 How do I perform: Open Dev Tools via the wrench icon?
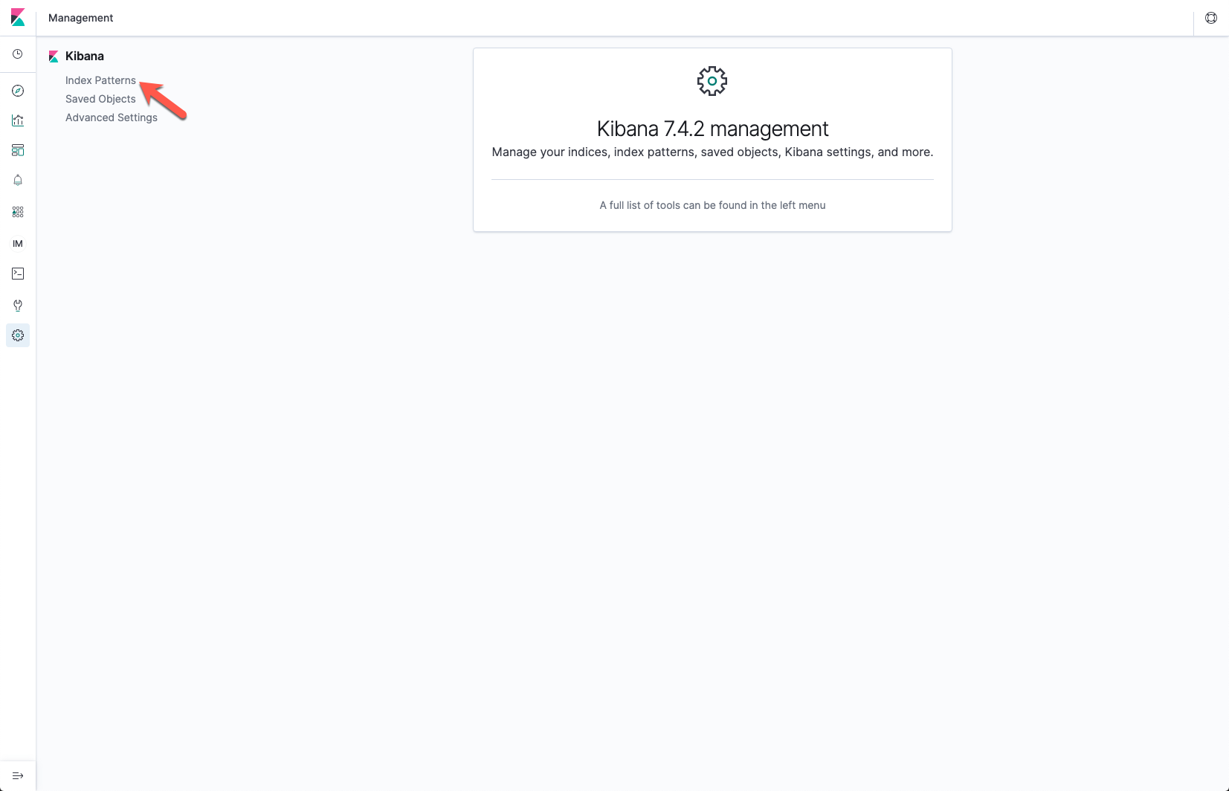[18, 306]
